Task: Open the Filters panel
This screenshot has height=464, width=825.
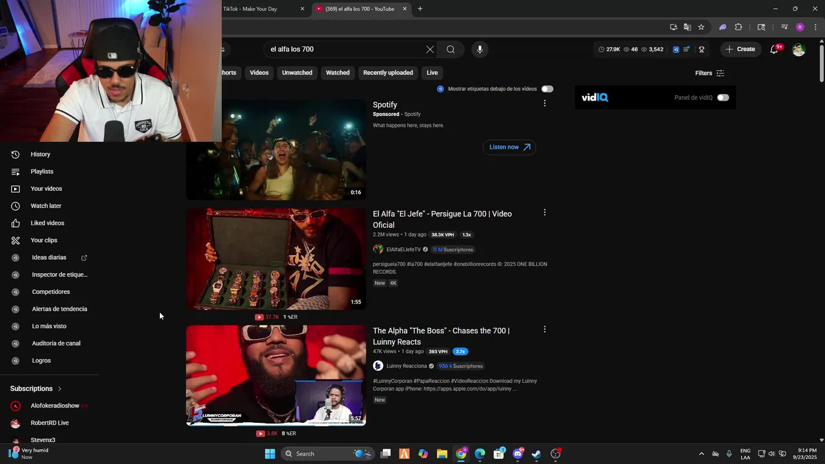Action: [x=710, y=73]
